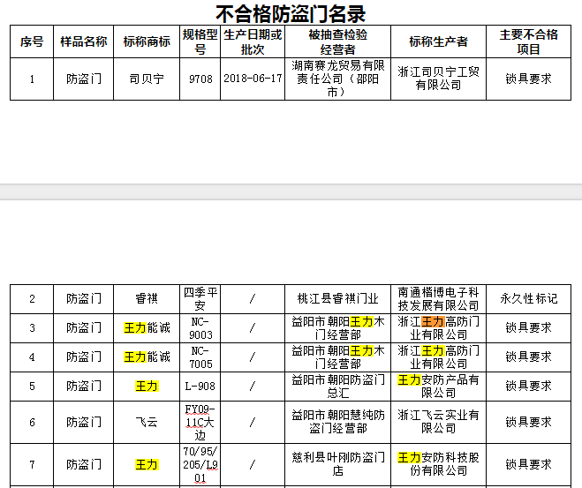Click the L-908 model cell
This screenshot has width=582, height=488.
tap(200, 387)
